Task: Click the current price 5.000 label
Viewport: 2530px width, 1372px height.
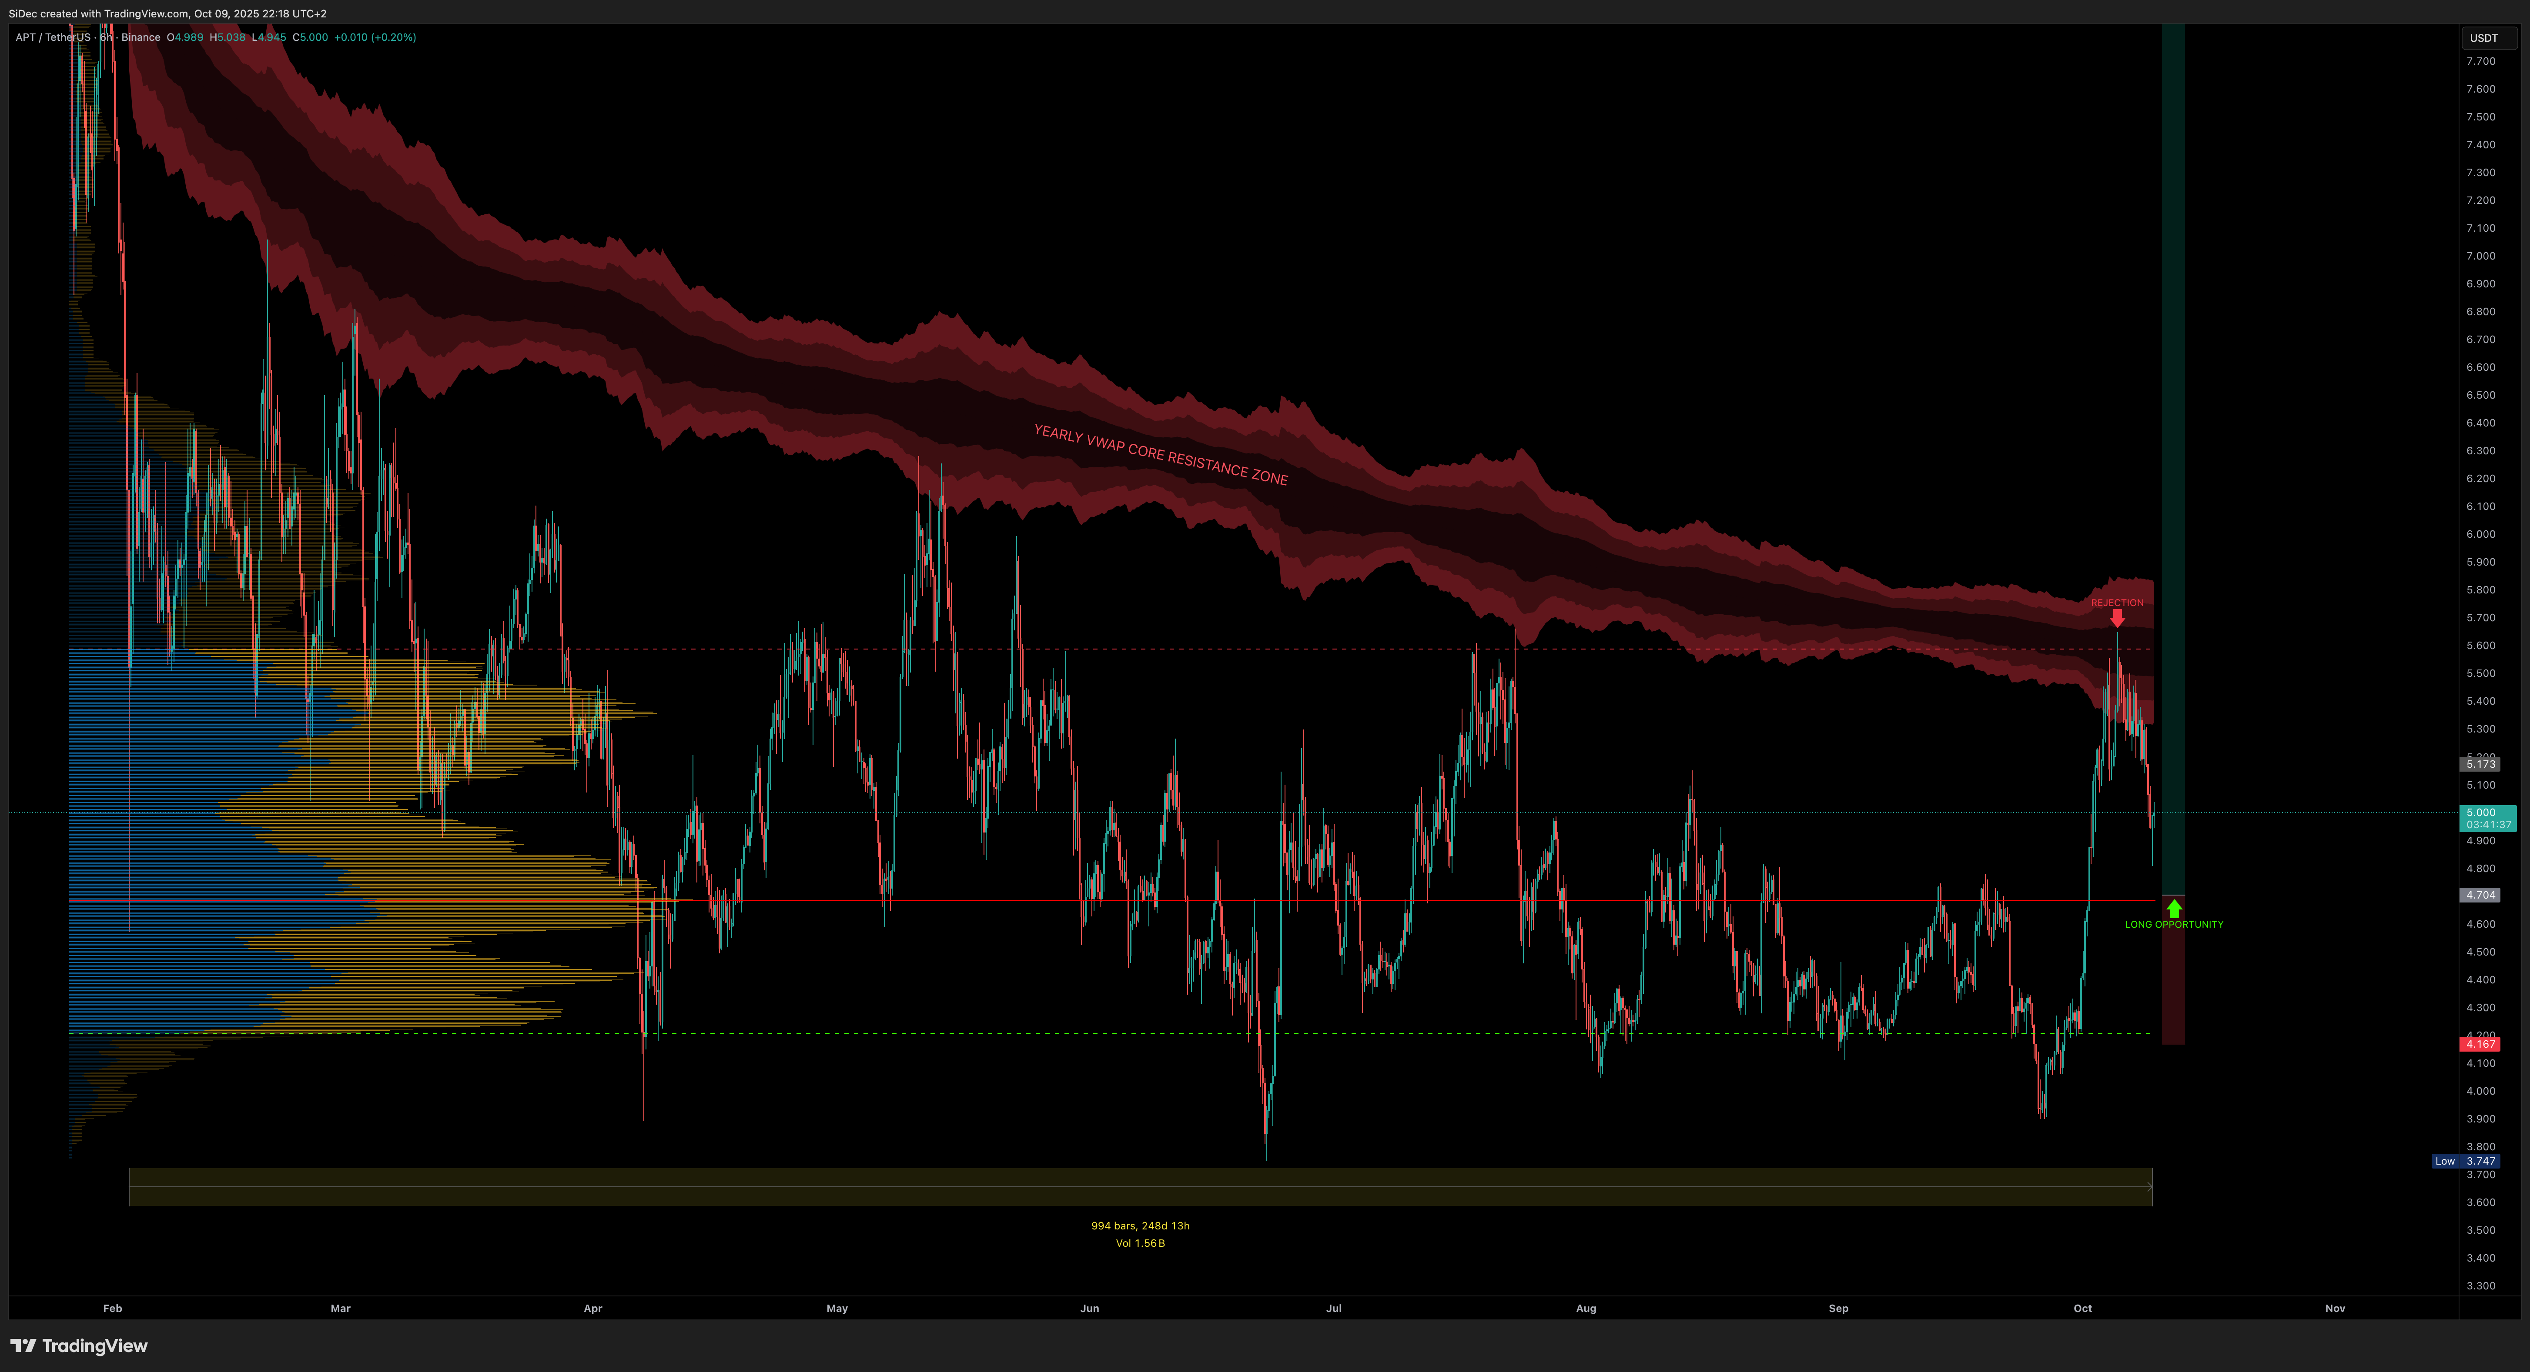Action: tap(2480, 813)
